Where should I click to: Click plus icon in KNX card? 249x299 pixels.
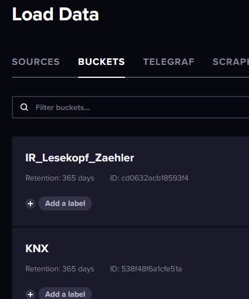pyautogui.click(x=30, y=294)
